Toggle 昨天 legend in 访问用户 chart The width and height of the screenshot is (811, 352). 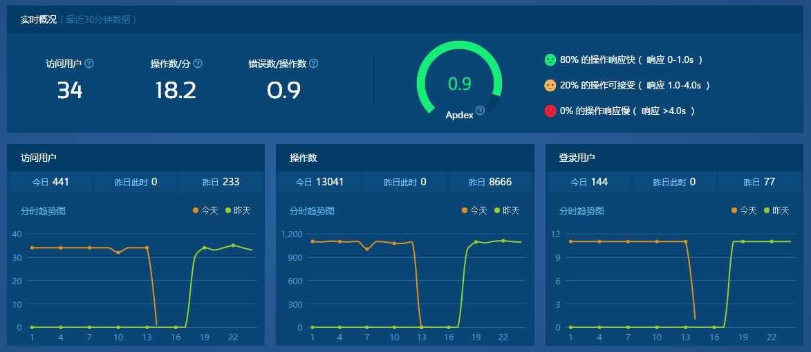tap(238, 211)
